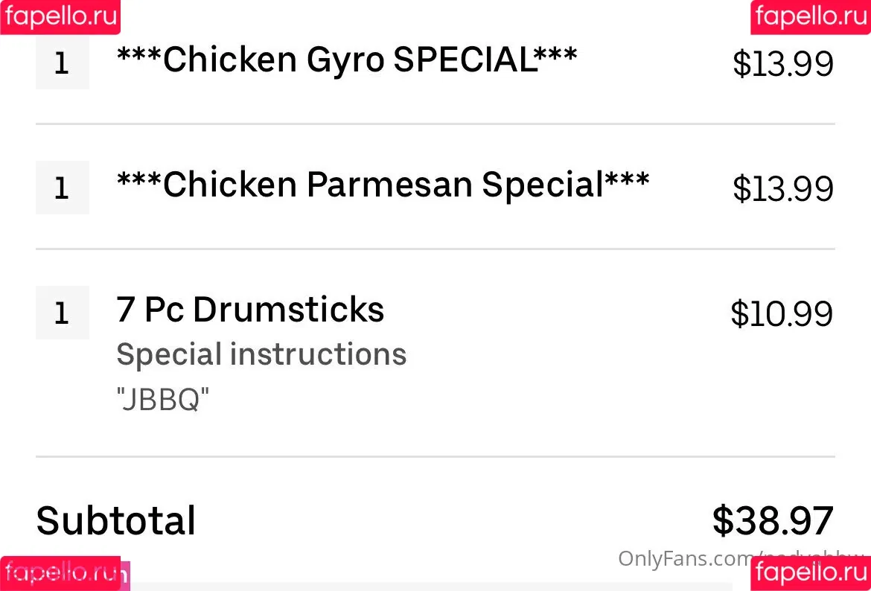The image size is (871, 591).
Task: Click the $38.97 subtotal amount
Action: (x=773, y=520)
